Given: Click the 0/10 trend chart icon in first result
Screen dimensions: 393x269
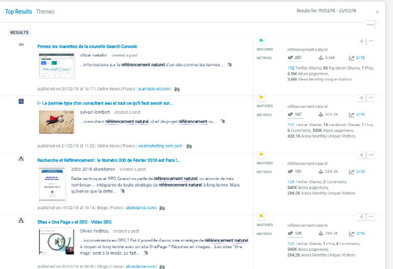Looking at the screenshot, I should pos(351,58).
